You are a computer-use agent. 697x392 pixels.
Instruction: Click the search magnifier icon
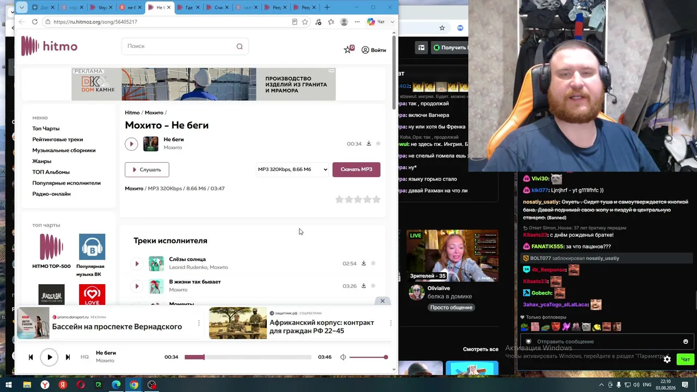(x=240, y=46)
